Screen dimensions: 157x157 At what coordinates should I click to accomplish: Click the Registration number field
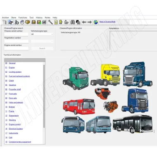click(x=17, y=41)
